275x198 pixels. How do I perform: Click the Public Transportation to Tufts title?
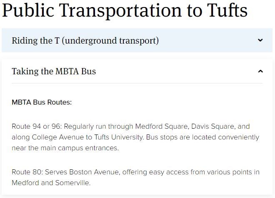coord(125,11)
